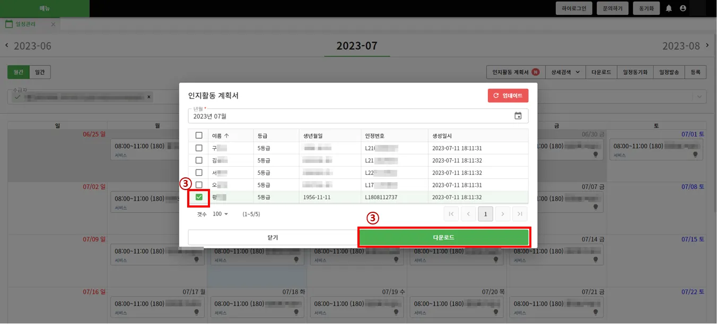Viewport: 717px width, 324px height.
Task: Click the 년월 field showing 2023년 07월
Action: pos(358,116)
